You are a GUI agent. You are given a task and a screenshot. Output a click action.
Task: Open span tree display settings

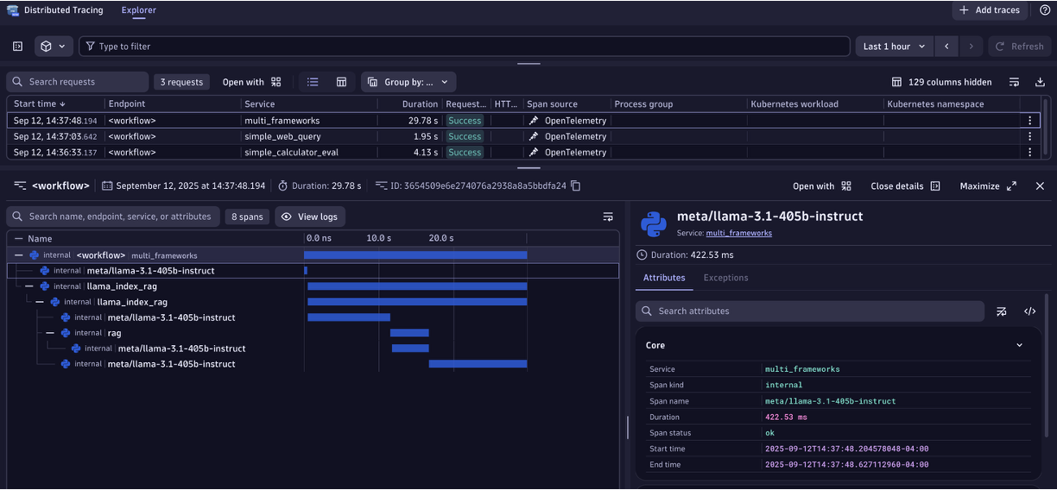coord(608,217)
